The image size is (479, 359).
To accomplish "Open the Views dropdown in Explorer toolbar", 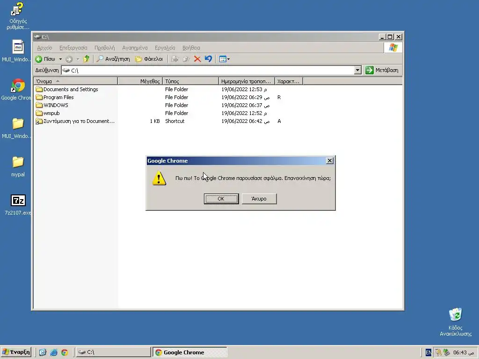I will (224, 59).
